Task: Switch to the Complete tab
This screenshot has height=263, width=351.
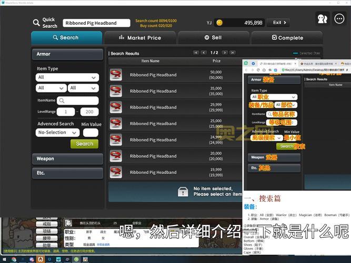Action: pos(287,37)
